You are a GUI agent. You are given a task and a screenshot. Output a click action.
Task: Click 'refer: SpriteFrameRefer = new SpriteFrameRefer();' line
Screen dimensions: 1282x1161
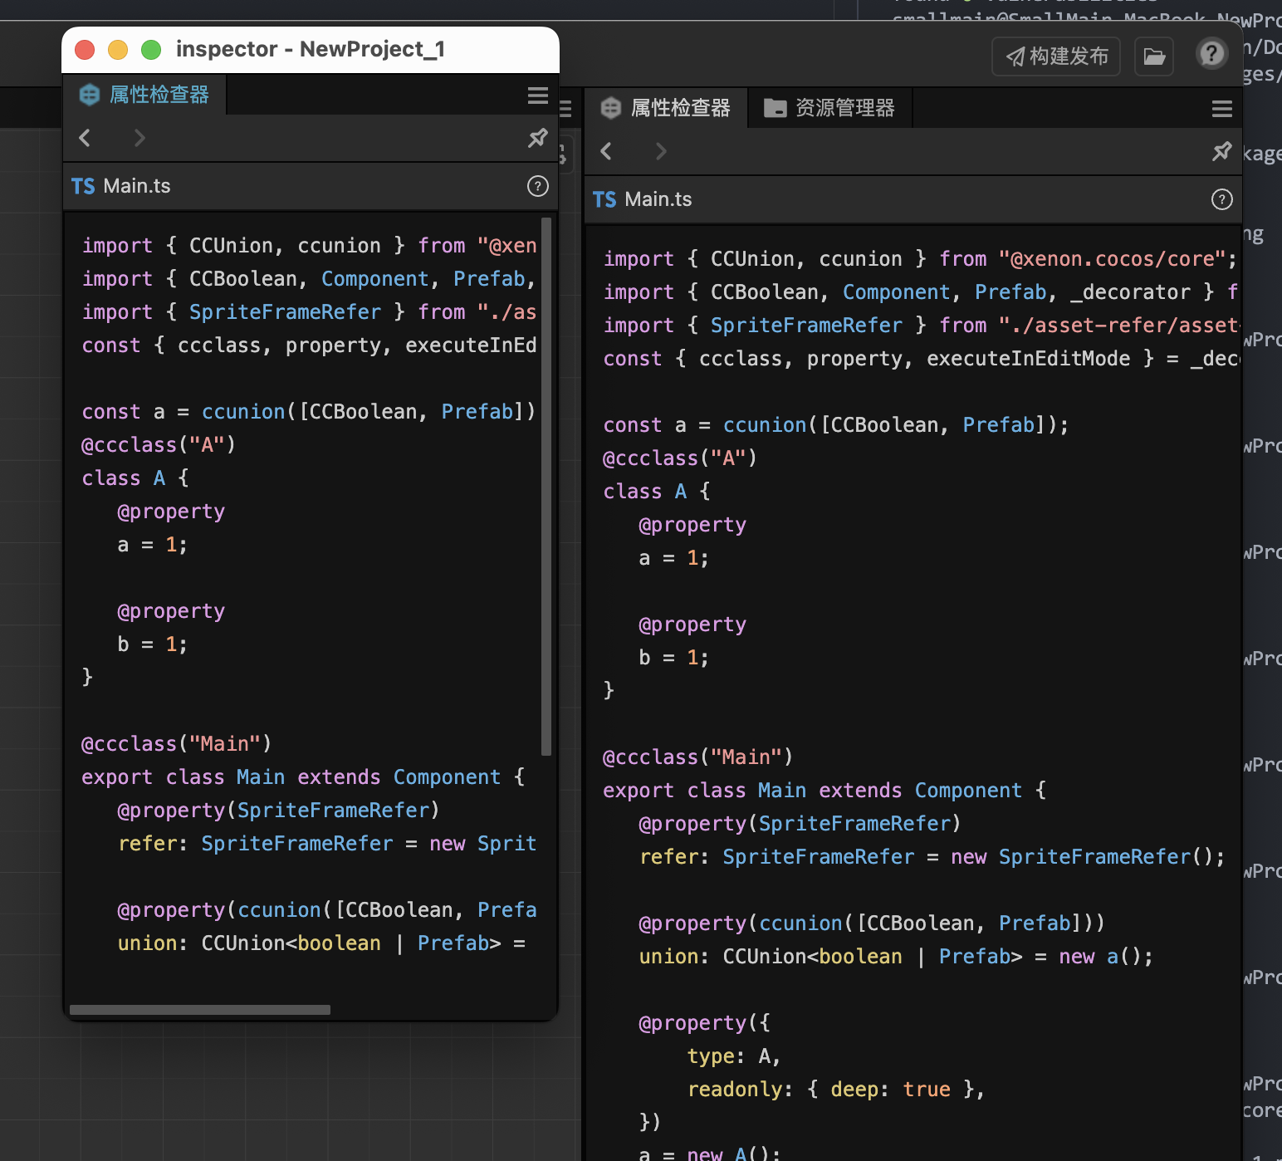[932, 857]
